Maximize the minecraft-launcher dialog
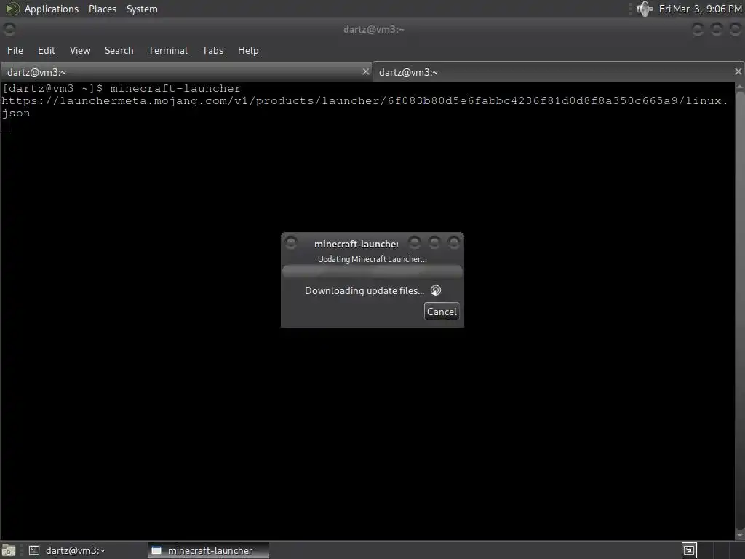The width and height of the screenshot is (745, 559). 434,243
